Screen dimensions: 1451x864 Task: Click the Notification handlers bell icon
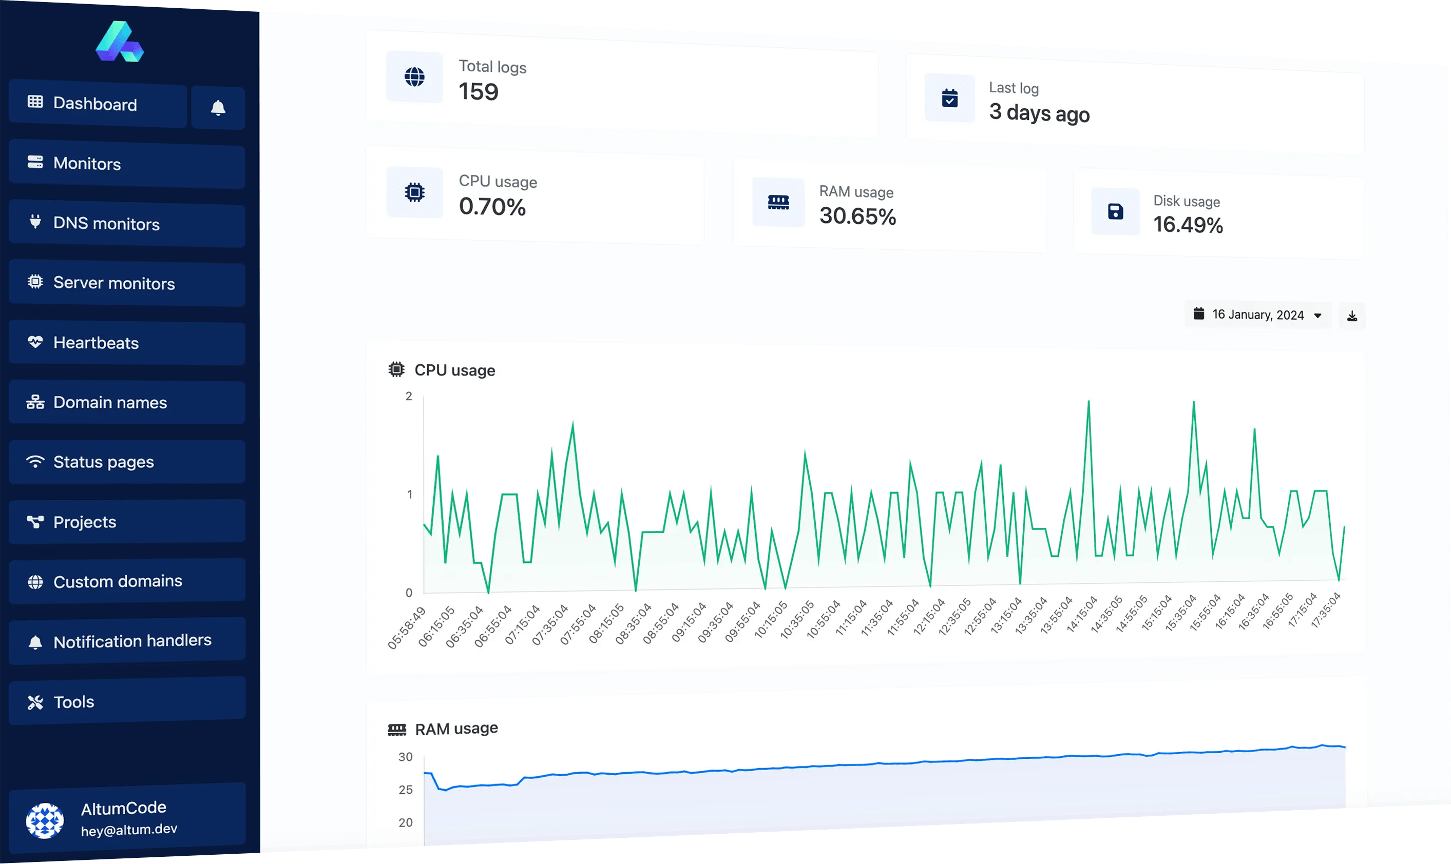point(35,641)
